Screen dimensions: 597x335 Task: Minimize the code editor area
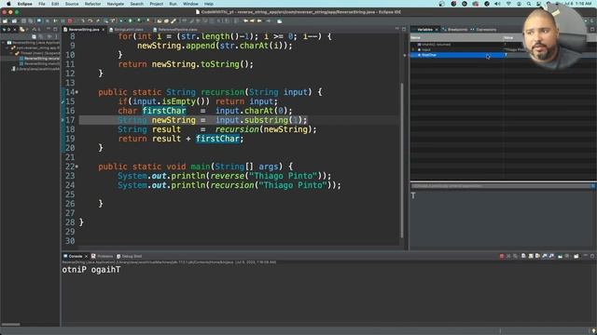pyautogui.click(x=397, y=29)
